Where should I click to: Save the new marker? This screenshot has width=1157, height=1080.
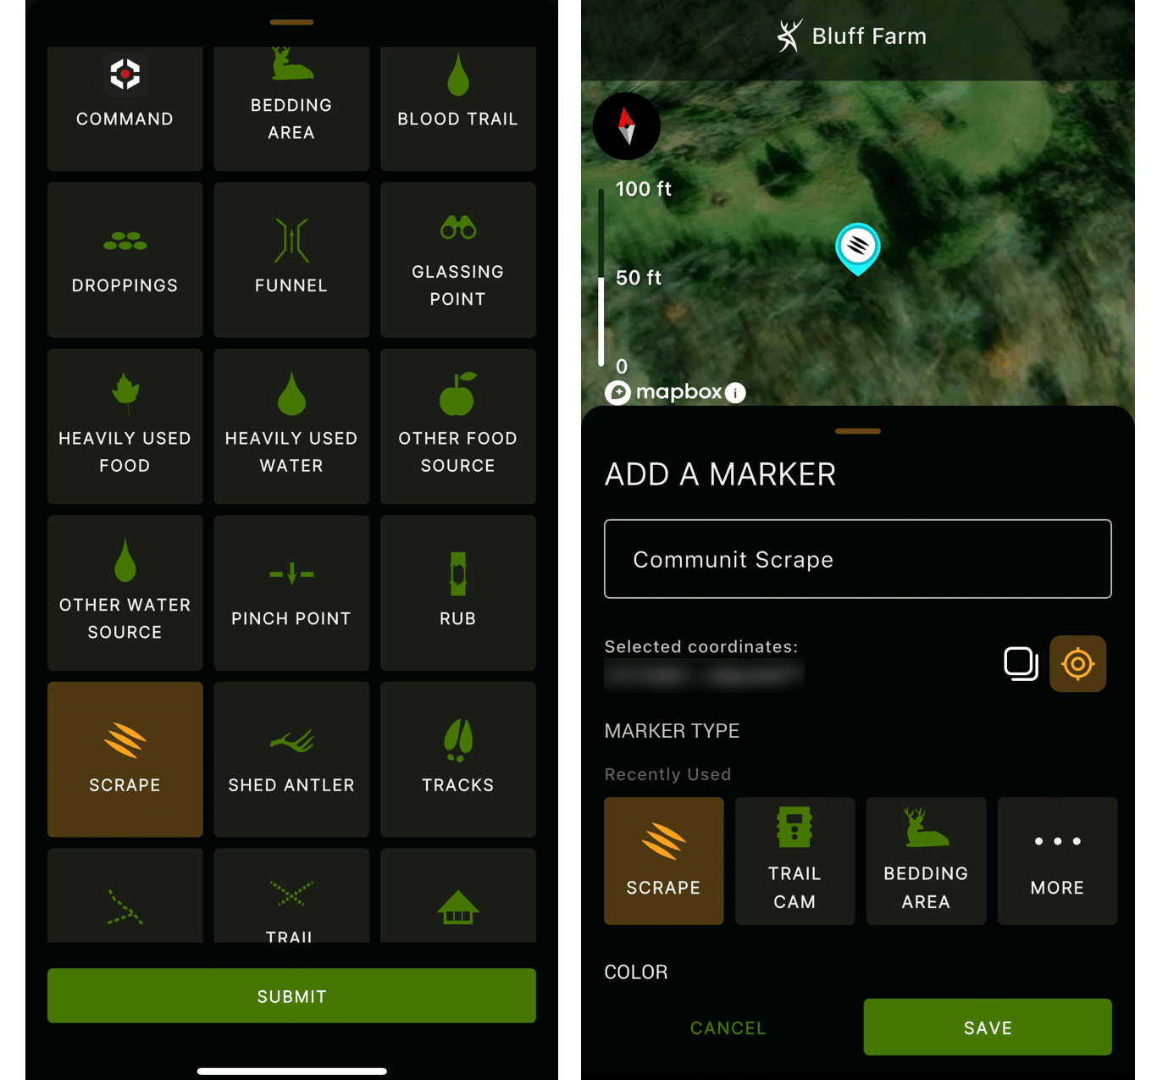tap(988, 1027)
